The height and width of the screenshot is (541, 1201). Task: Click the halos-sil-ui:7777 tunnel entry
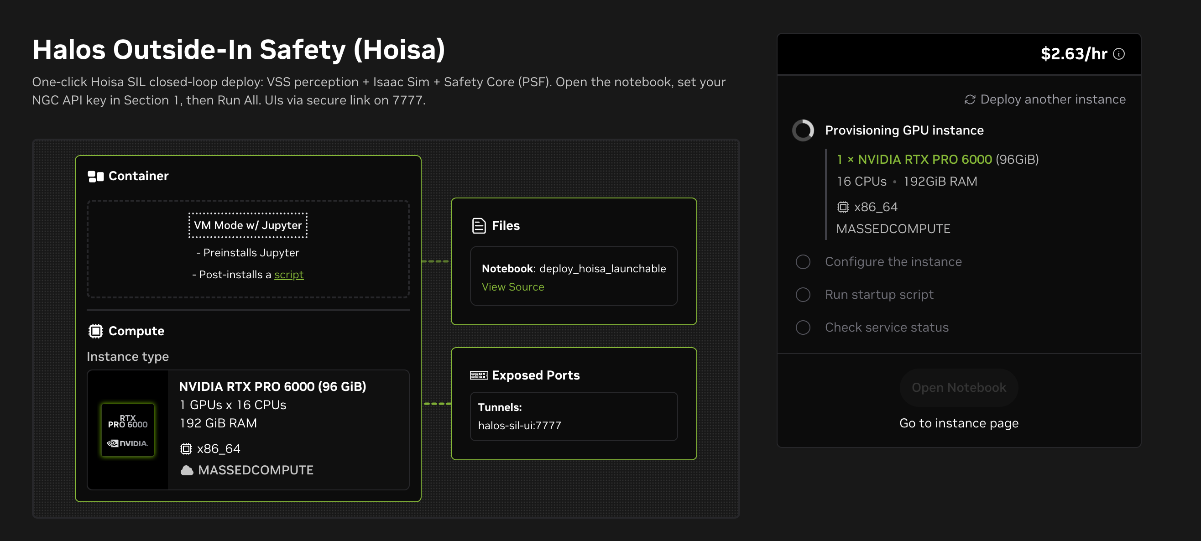[519, 426]
